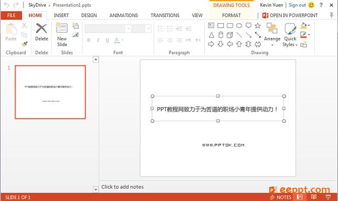This screenshot has height=201, width=338.
Task: Open the Shape Fill dropdown arrow
Action: click(x=309, y=25)
